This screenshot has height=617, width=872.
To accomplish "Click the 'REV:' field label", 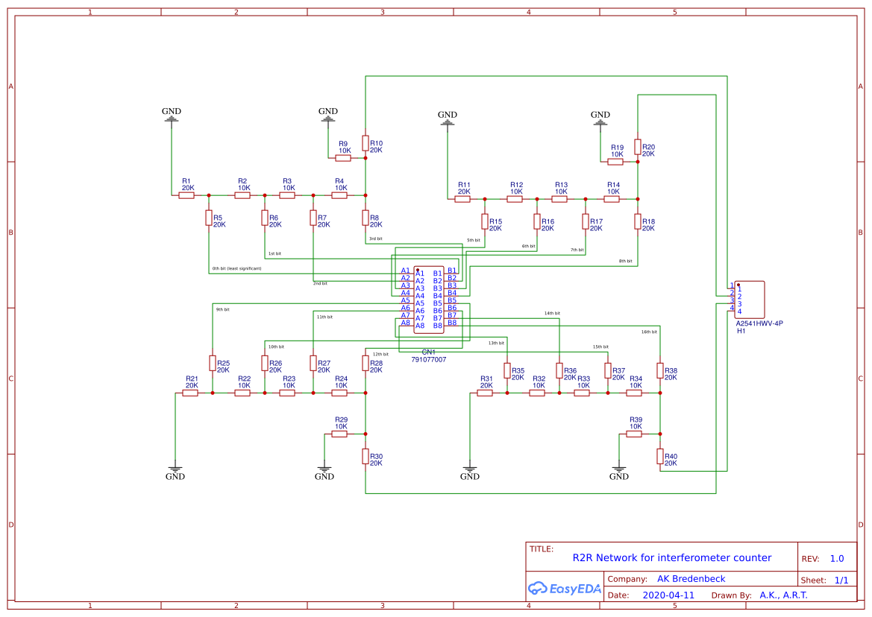I will (x=810, y=559).
